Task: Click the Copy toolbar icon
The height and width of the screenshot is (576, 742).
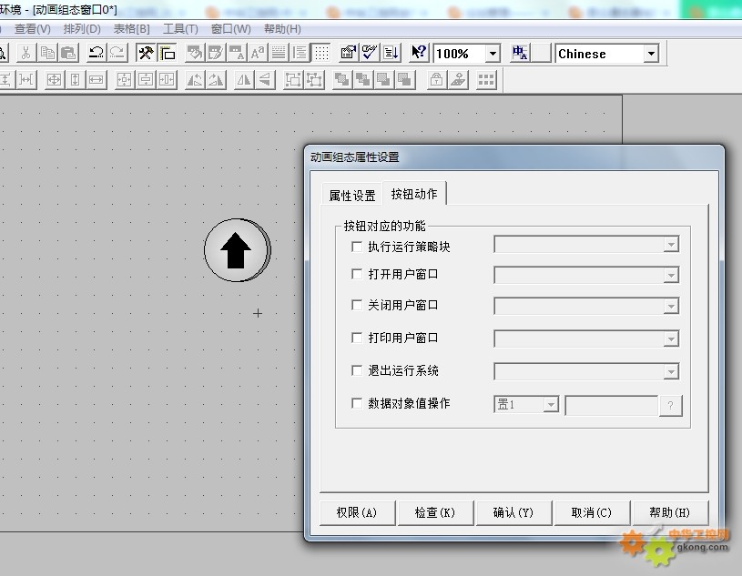Action: (x=47, y=53)
